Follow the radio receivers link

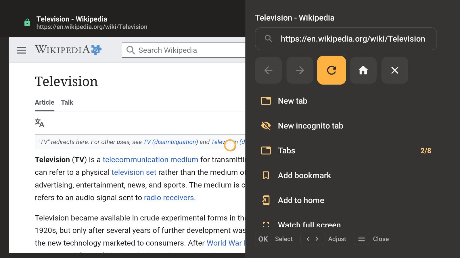[x=169, y=198]
